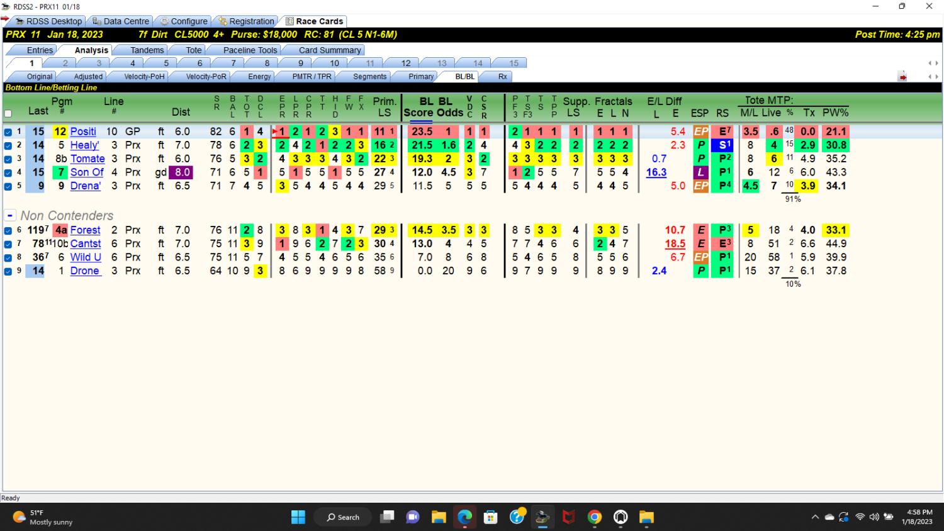Click the OneDrive cloud tray icon

[829, 517]
